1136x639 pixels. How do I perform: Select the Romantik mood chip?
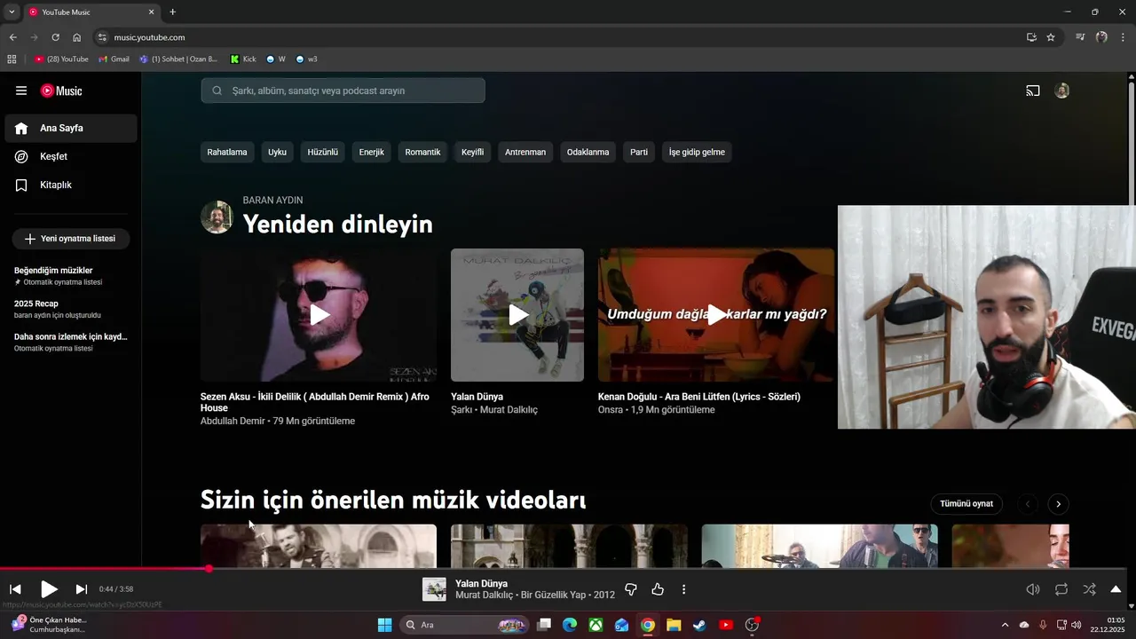(422, 152)
